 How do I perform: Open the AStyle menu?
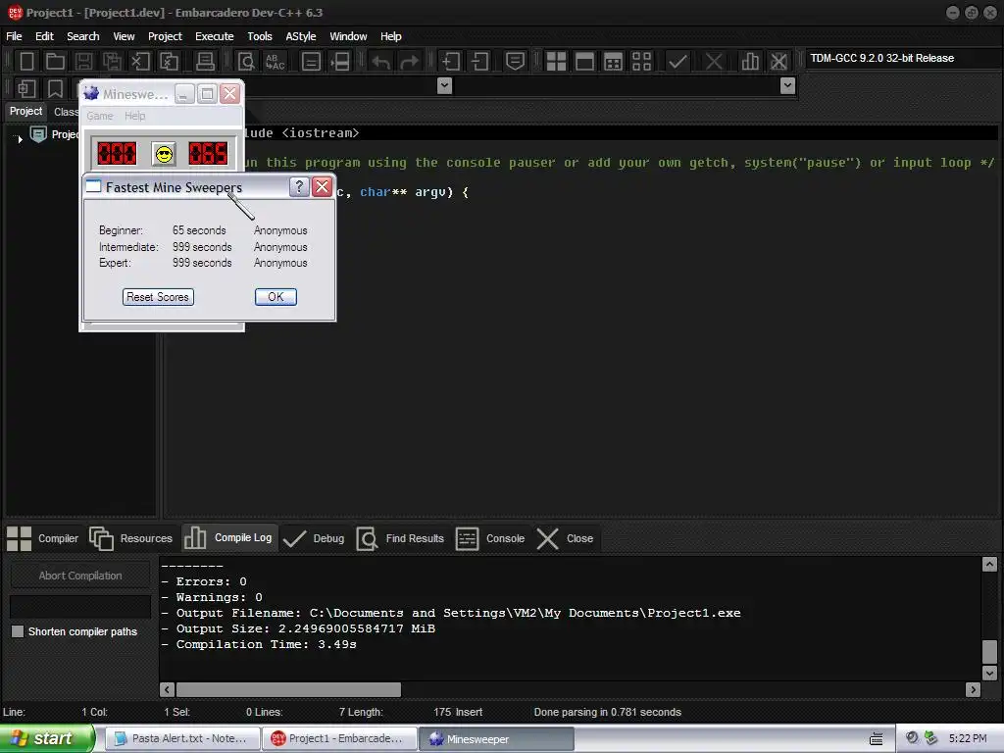(x=301, y=36)
